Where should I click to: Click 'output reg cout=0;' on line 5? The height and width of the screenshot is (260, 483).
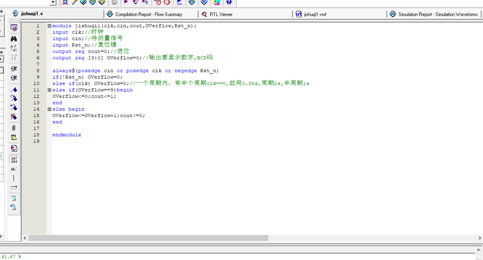[81, 52]
